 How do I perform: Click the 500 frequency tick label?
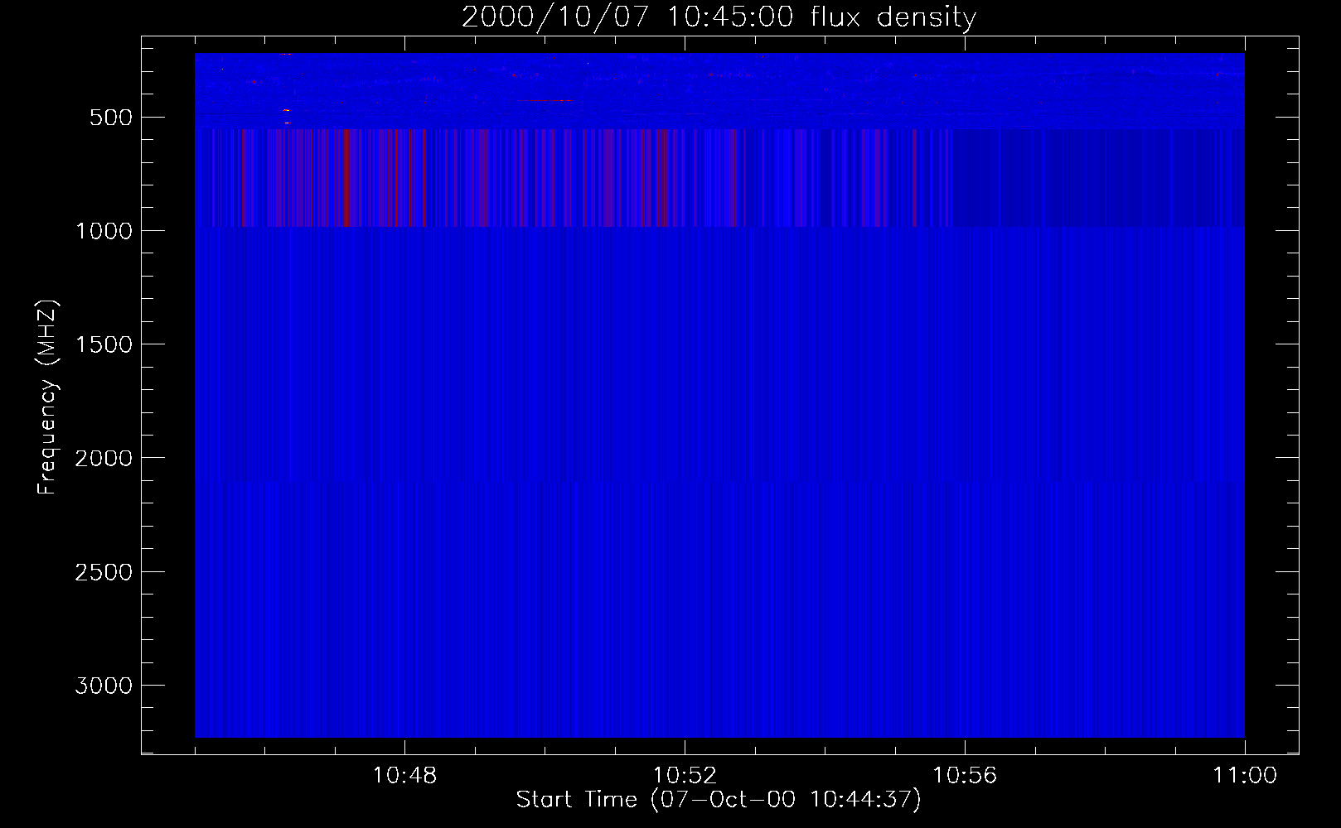pos(109,118)
